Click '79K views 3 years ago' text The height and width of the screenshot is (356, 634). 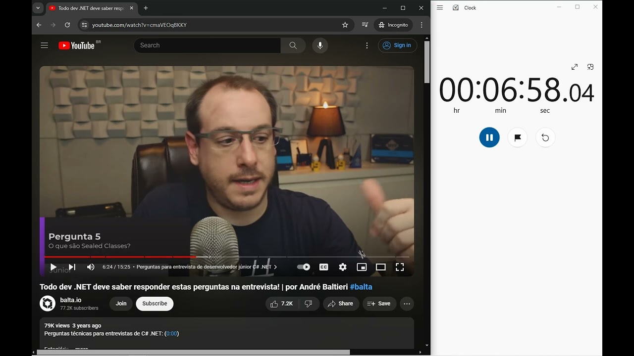[x=73, y=325]
